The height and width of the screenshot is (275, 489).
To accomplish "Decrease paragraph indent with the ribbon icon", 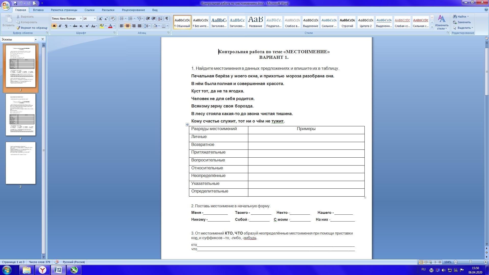I will click(x=147, y=19).
